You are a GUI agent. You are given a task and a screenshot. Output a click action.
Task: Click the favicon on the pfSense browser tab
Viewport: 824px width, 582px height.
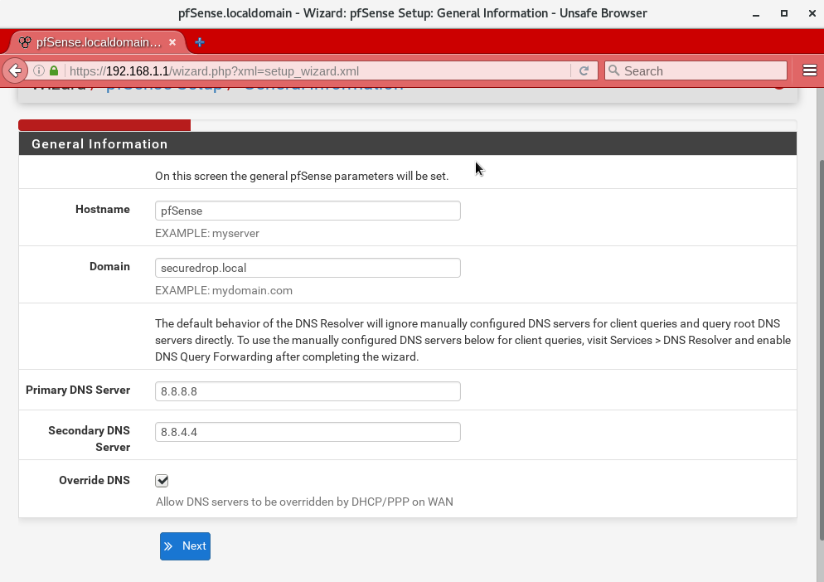(24, 42)
